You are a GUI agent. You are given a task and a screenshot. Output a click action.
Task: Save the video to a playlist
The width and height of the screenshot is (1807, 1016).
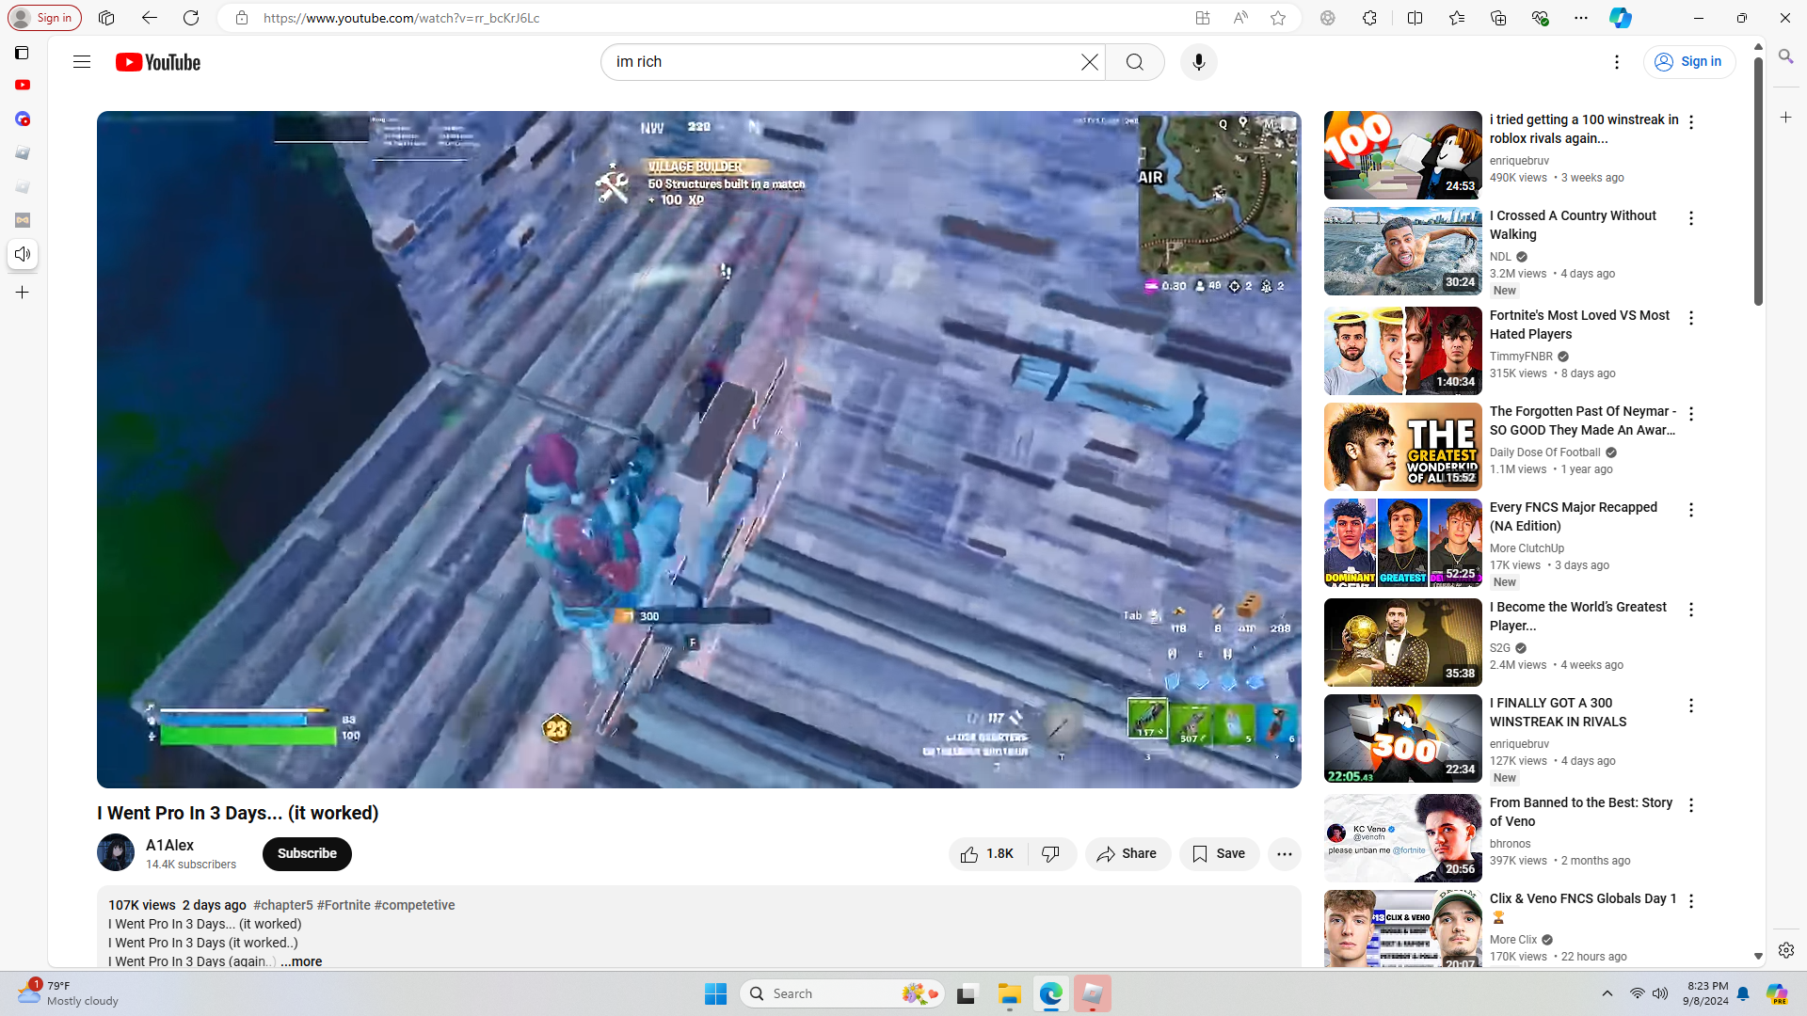(x=1219, y=854)
